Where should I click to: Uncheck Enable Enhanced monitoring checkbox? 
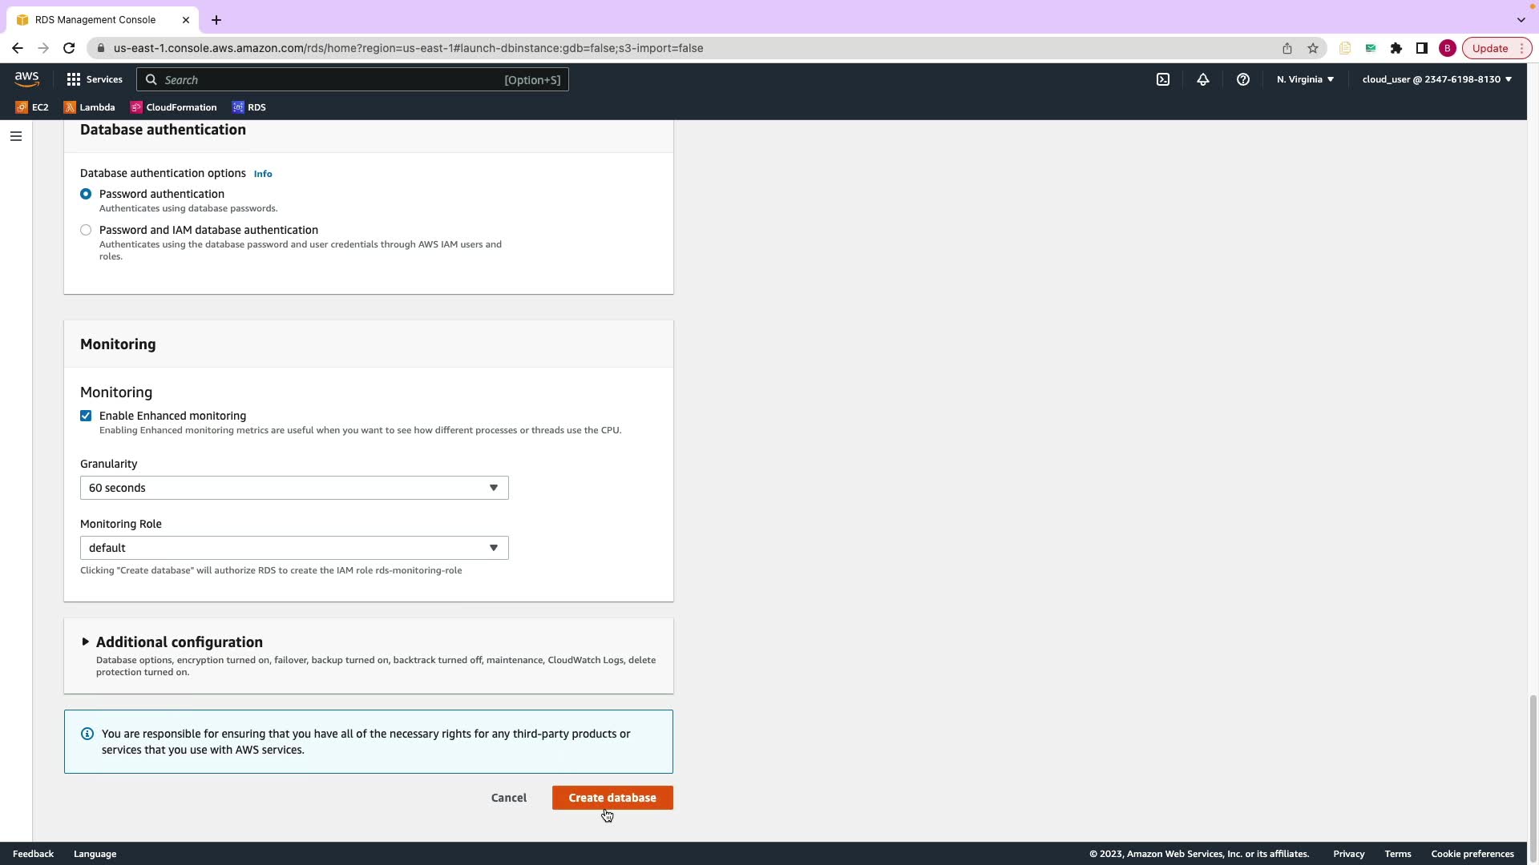86,416
